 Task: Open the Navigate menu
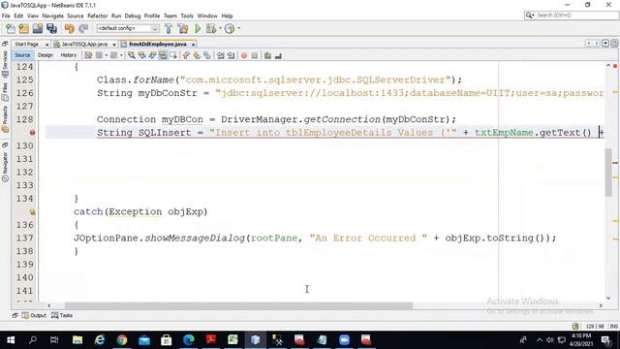[52, 16]
